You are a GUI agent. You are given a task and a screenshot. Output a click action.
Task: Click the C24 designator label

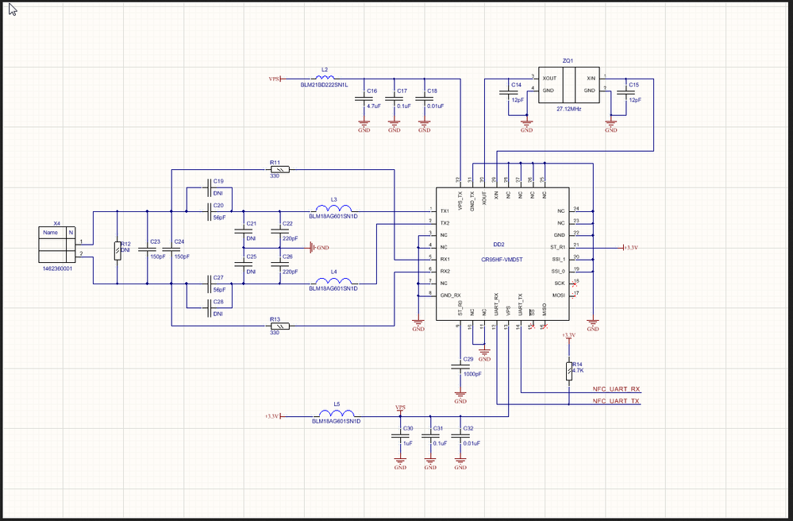(179, 241)
